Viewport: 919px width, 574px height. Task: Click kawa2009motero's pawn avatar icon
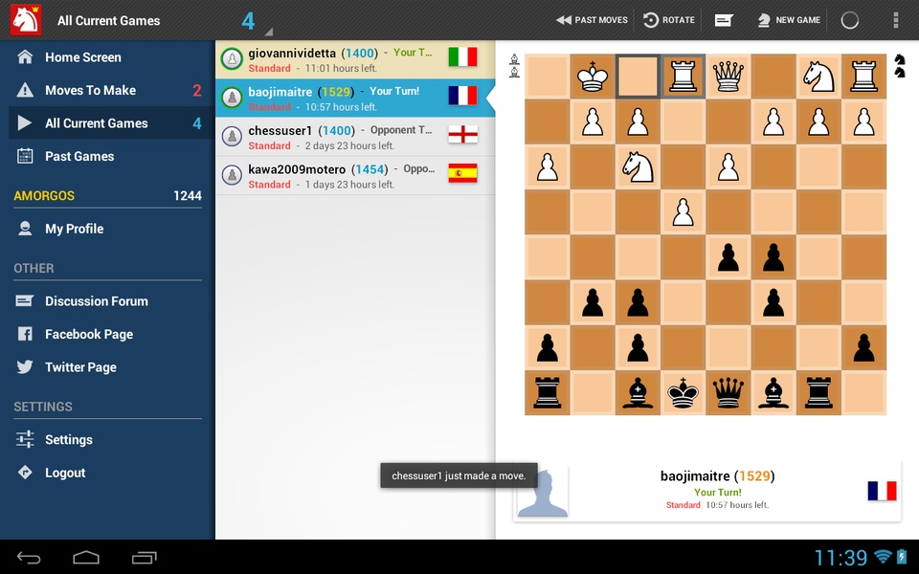click(232, 175)
